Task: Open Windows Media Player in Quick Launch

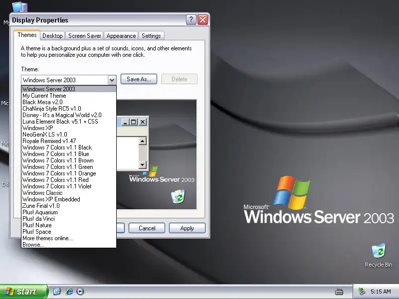Action: tap(80, 292)
